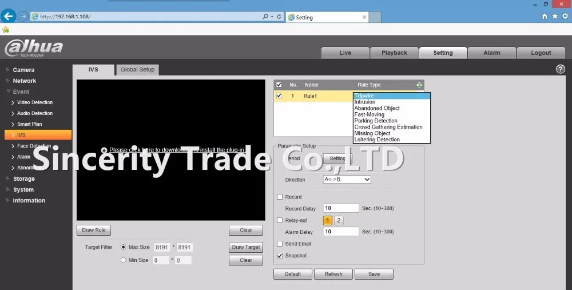This screenshot has width=572, height=290.
Task: Switch to the Global Setup tab
Action: (137, 70)
